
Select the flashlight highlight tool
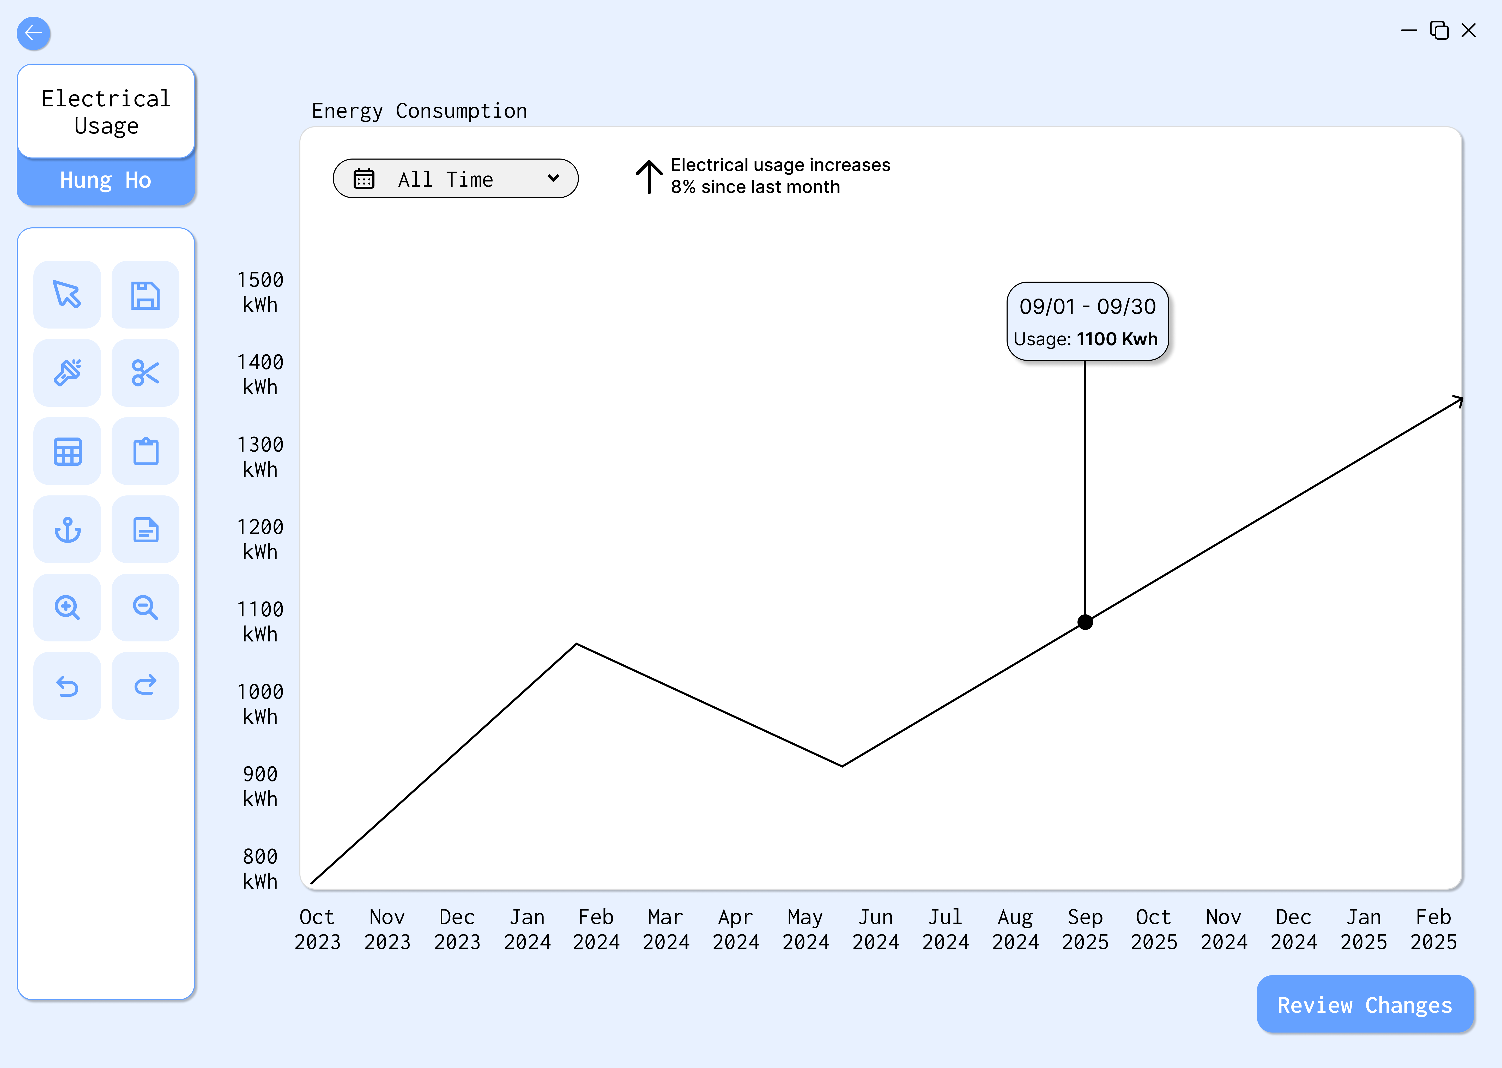pos(67,373)
